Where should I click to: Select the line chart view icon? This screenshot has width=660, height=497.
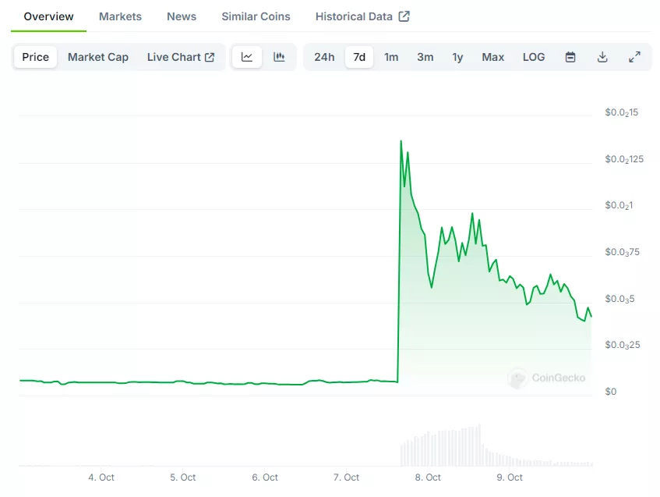pos(247,56)
